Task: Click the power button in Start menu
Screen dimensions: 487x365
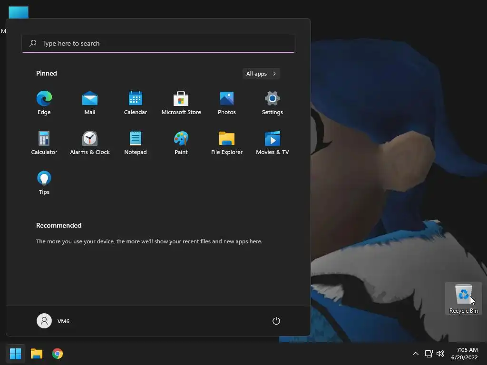Action: coord(276,321)
